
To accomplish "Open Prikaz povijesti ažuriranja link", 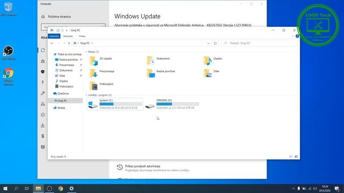I will click(142, 166).
